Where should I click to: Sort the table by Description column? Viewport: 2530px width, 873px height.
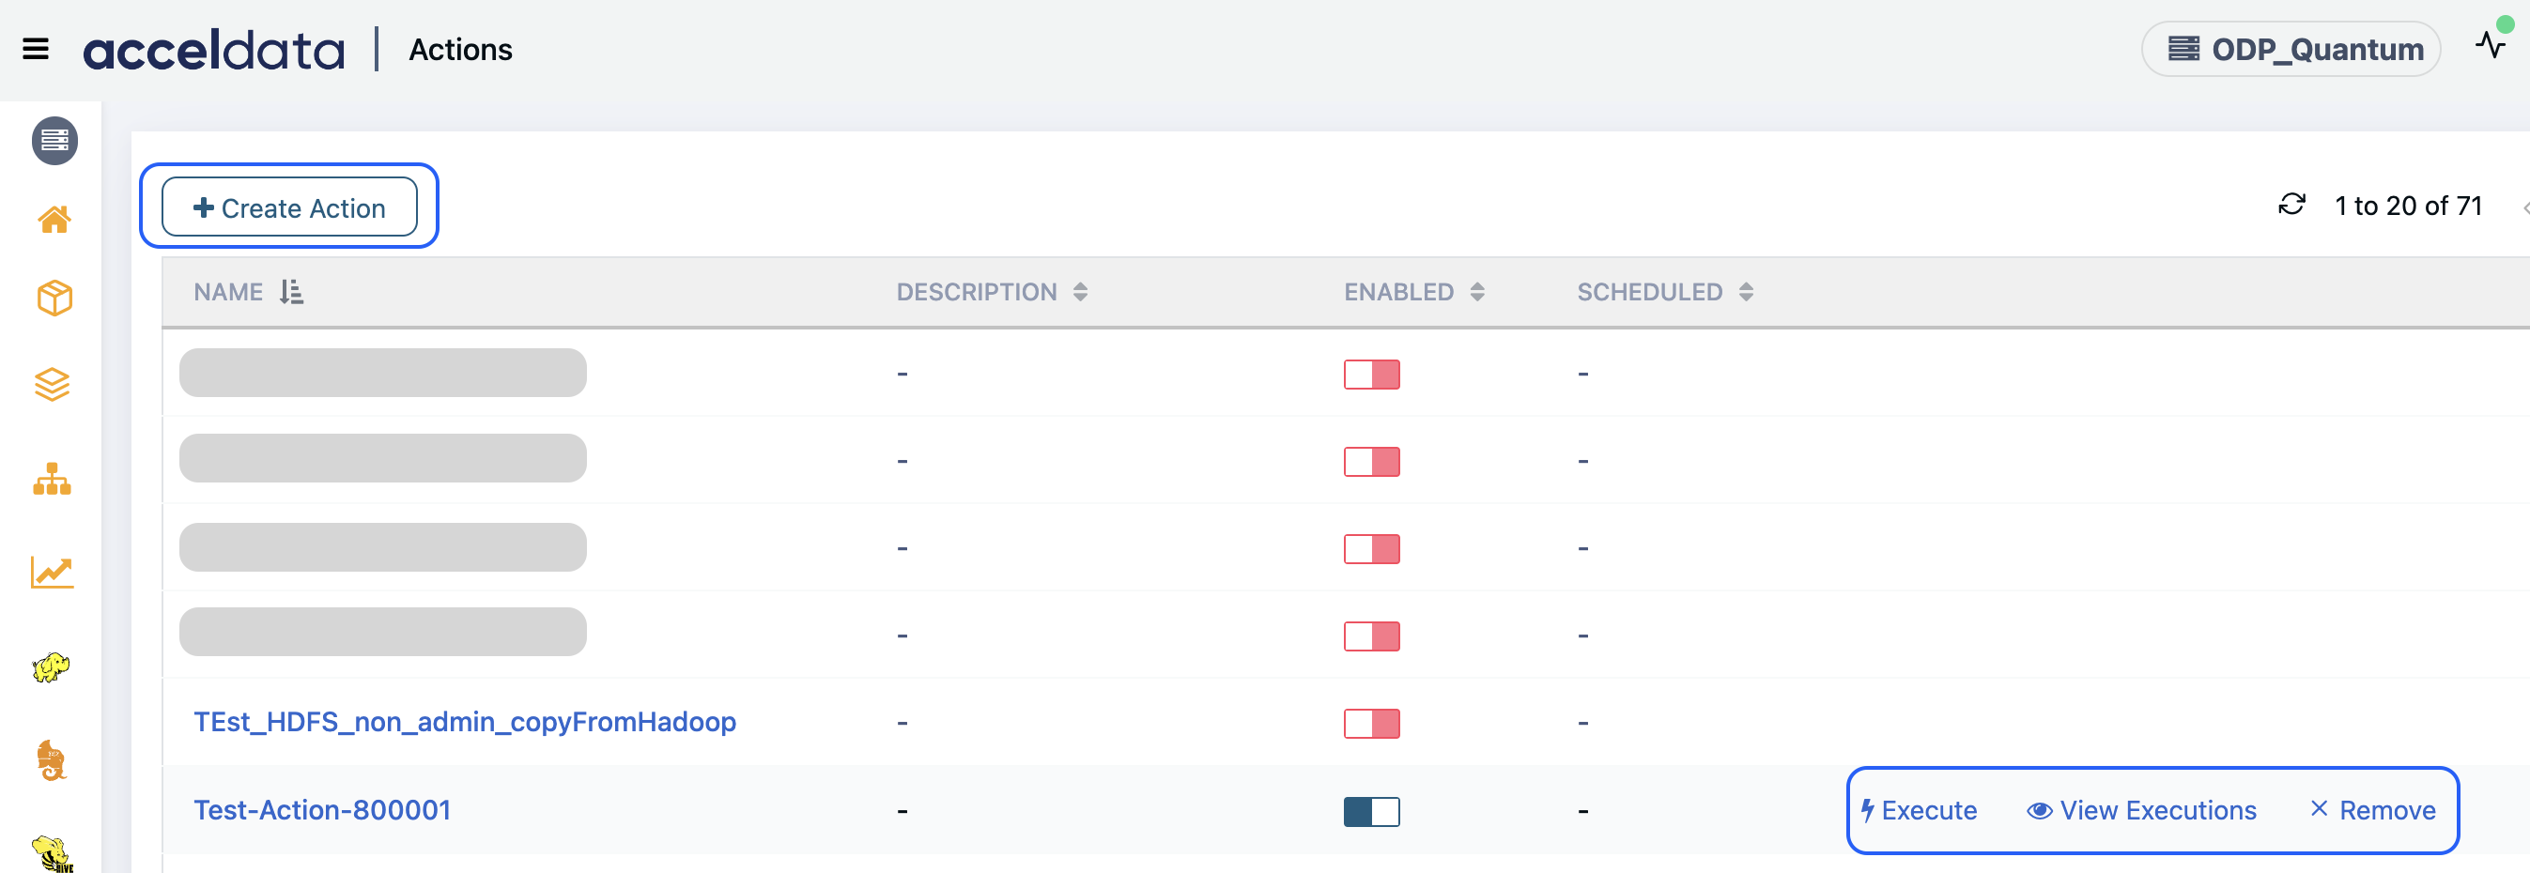pyautogui.click(x=1080, y=292)
